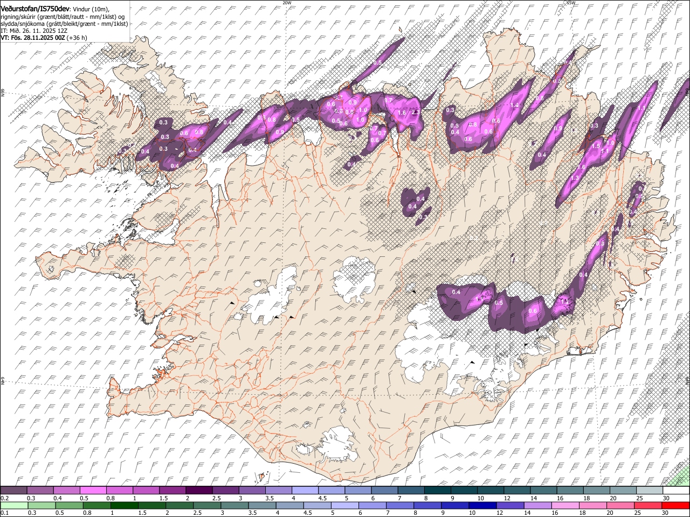
Task: Click the 15W longitude label at top
Action: 571,2
